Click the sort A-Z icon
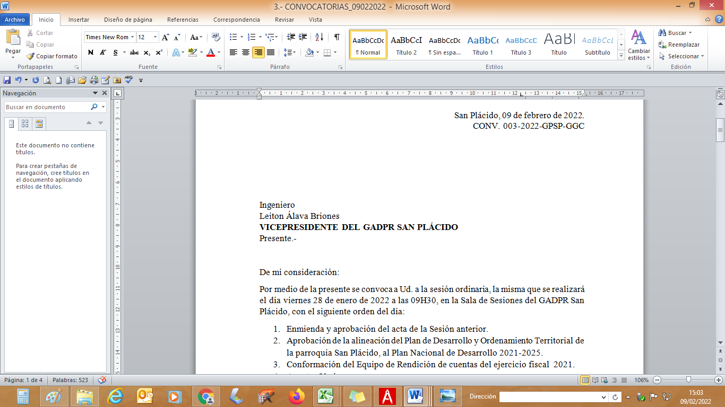Image resolution: width=725 pixels, height=407 pixels. point(319,37)
